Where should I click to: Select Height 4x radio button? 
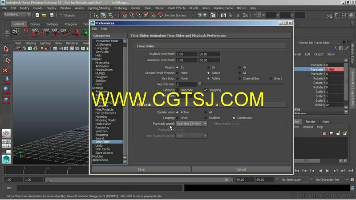click(x=239, y=68)
